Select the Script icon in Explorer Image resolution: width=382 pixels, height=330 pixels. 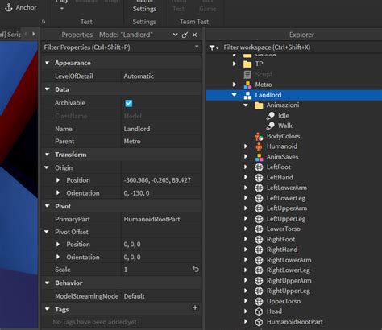tap(247, 74)
